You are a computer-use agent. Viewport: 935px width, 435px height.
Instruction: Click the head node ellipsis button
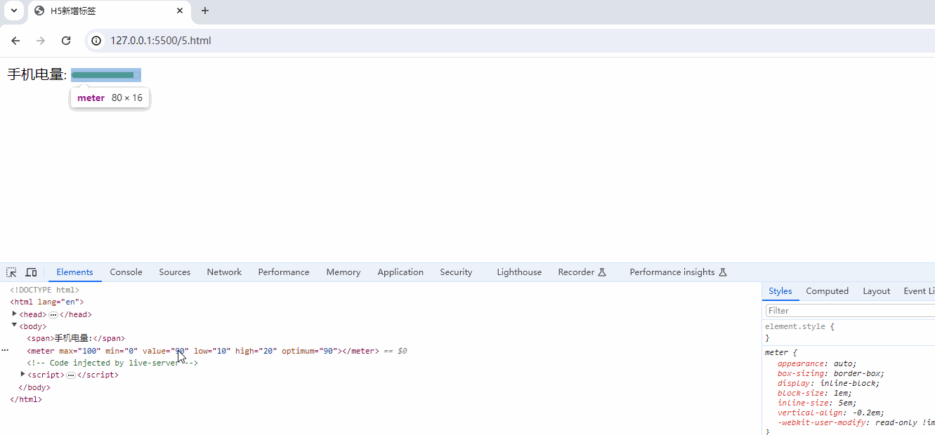[x=53, y=315]
